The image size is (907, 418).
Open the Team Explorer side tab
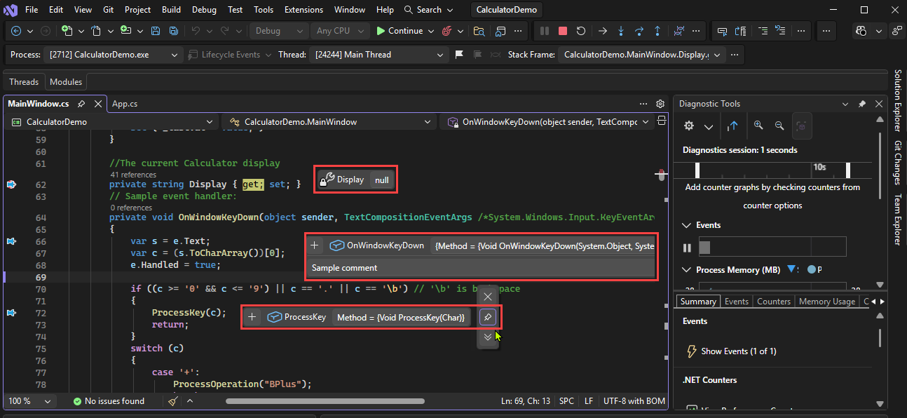point(897,220)
